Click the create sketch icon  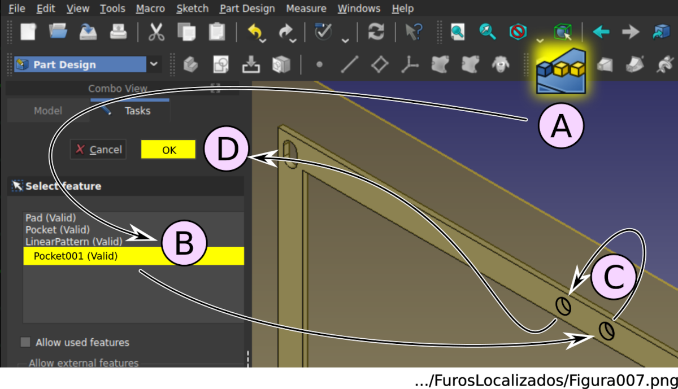pyautogui.click(x=221, y=64)
